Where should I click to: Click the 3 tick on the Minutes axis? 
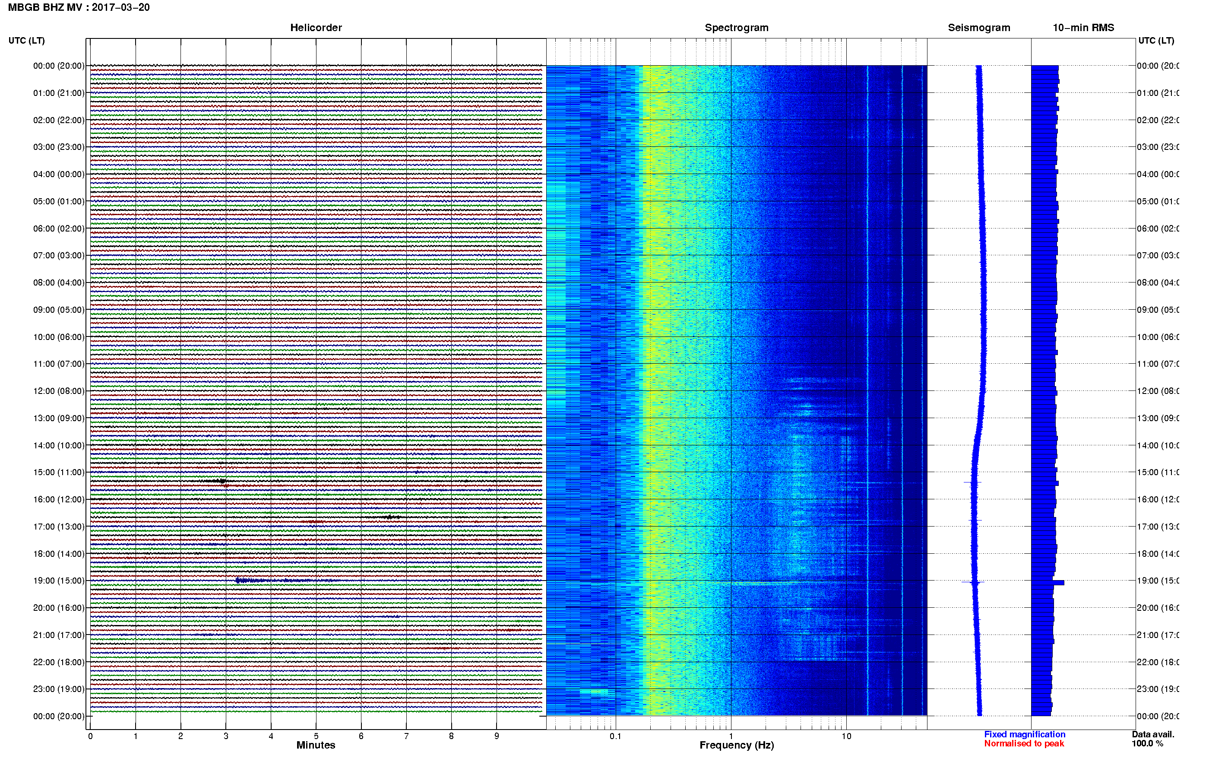(x=226, y=736)
